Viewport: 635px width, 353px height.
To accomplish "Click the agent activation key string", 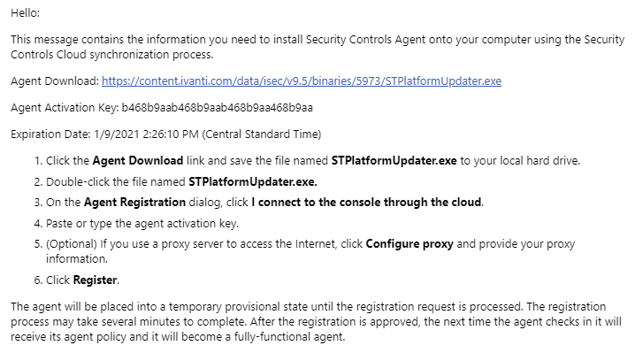I will pos(217,108).
